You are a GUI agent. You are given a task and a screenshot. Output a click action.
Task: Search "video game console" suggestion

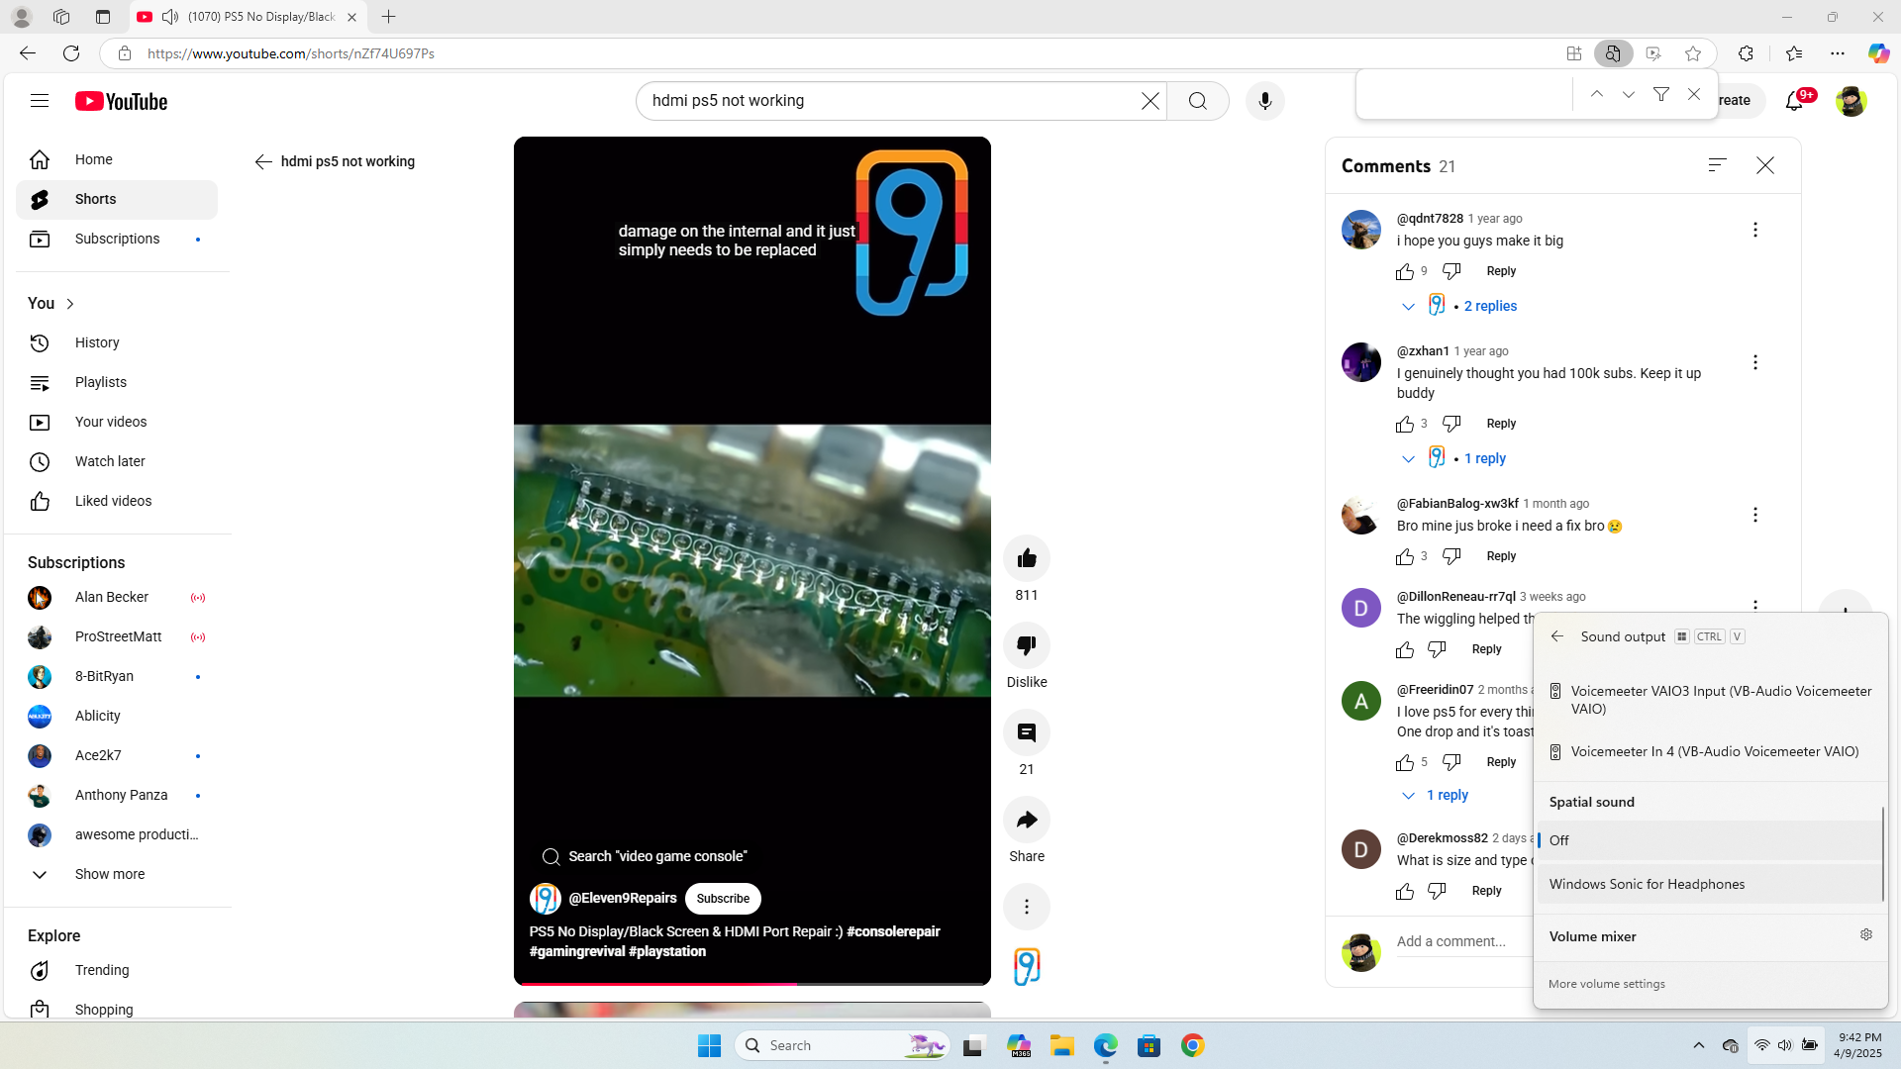tap(646, 856)
